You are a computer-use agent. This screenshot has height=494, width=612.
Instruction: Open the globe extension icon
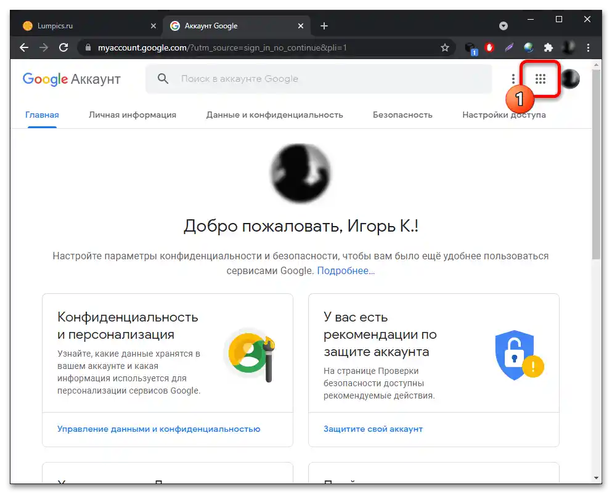tap(528, 47)
